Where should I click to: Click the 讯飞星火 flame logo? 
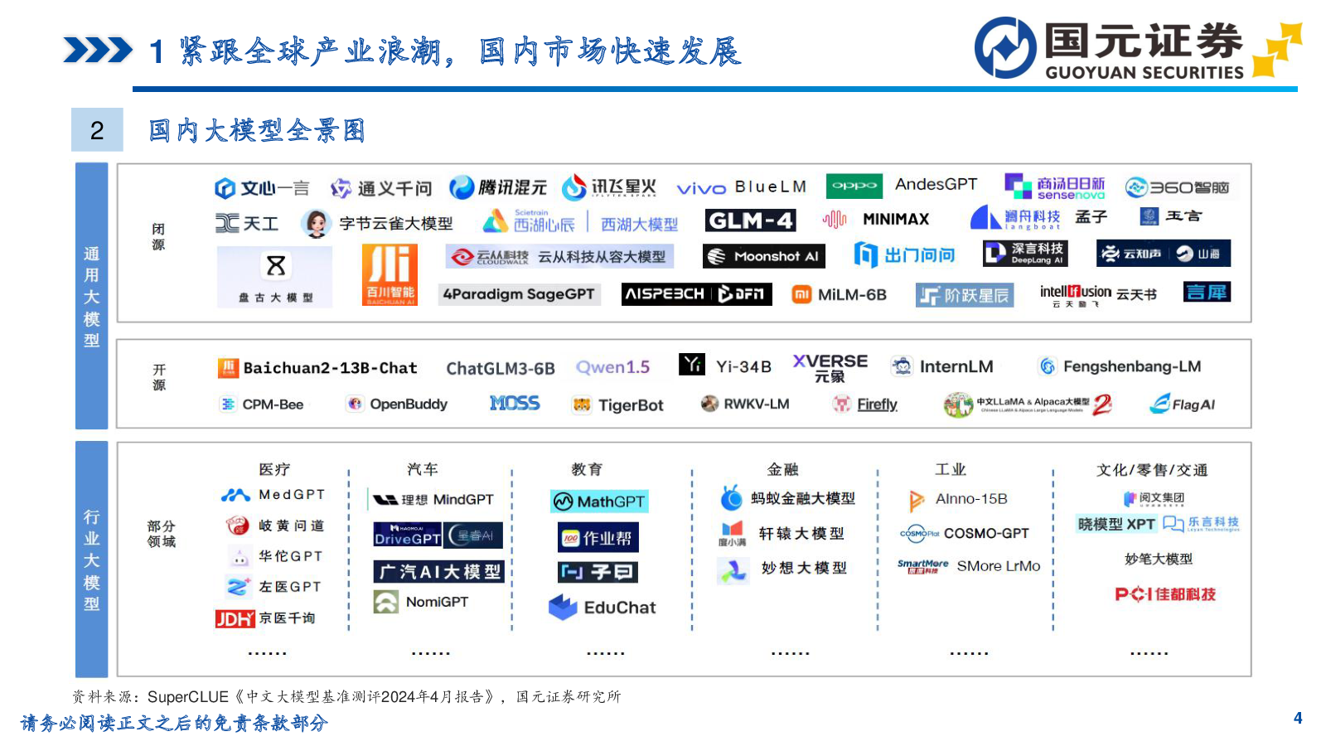pyautogui.click(x=573, y=187)
